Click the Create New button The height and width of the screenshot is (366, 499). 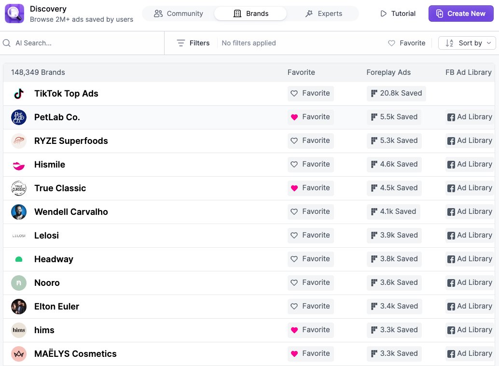[461, 14]
